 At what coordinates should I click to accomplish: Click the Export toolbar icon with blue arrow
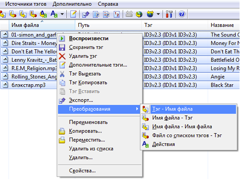pos(86,14)
